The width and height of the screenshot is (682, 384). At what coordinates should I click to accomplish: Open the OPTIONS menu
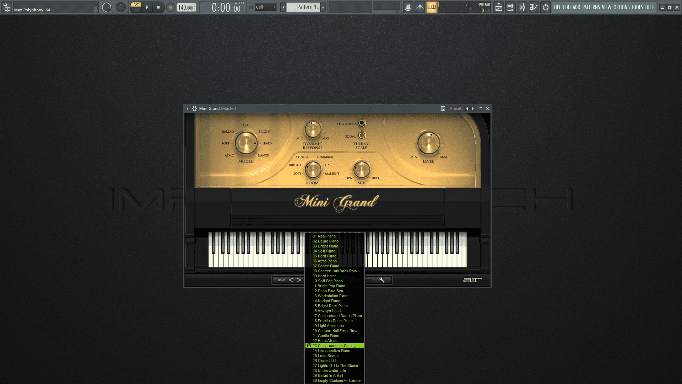pyautogui.click(x=622, y=7)
